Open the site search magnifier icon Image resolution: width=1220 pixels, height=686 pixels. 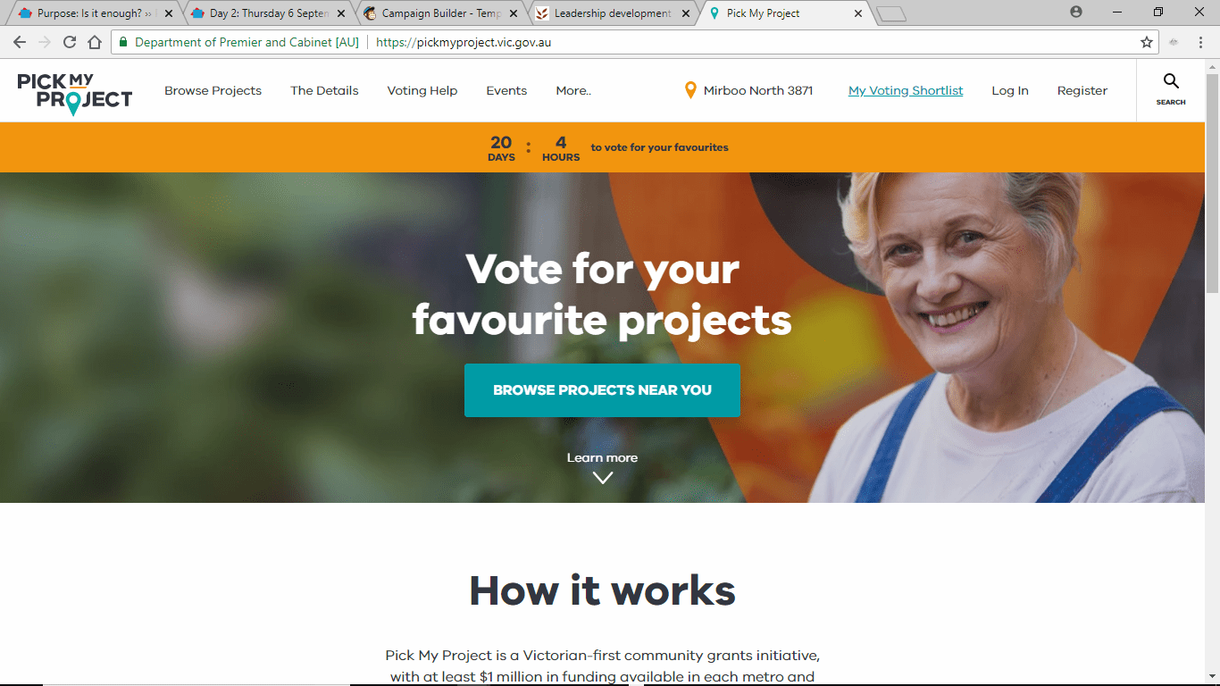1171,81
